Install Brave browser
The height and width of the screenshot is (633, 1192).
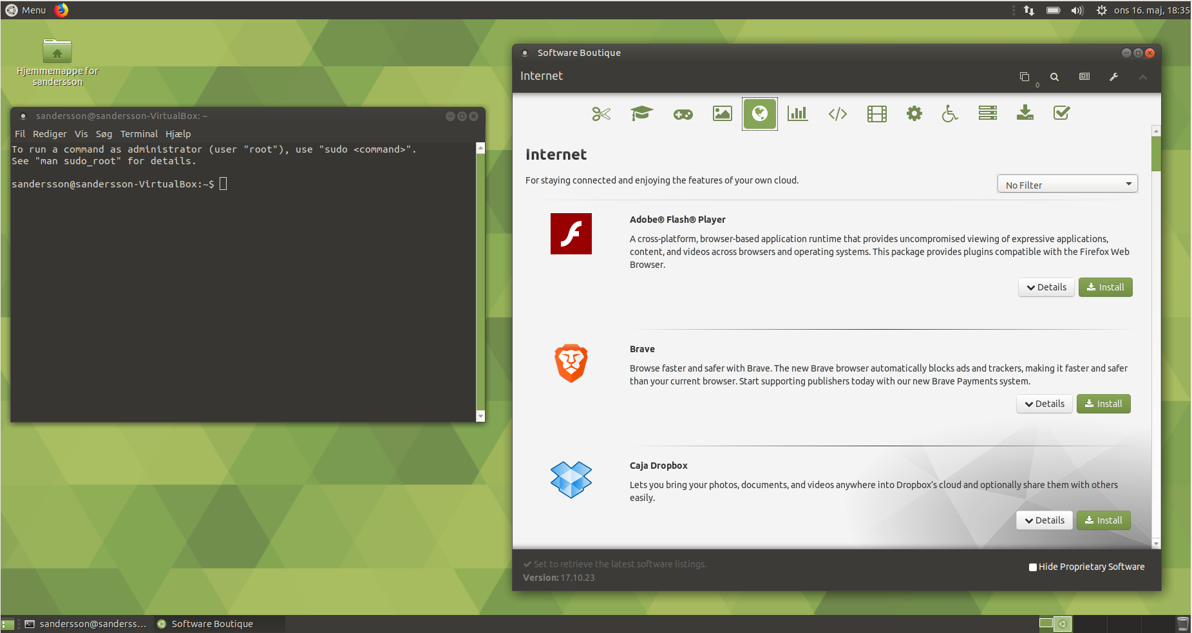pos(1103,404)
